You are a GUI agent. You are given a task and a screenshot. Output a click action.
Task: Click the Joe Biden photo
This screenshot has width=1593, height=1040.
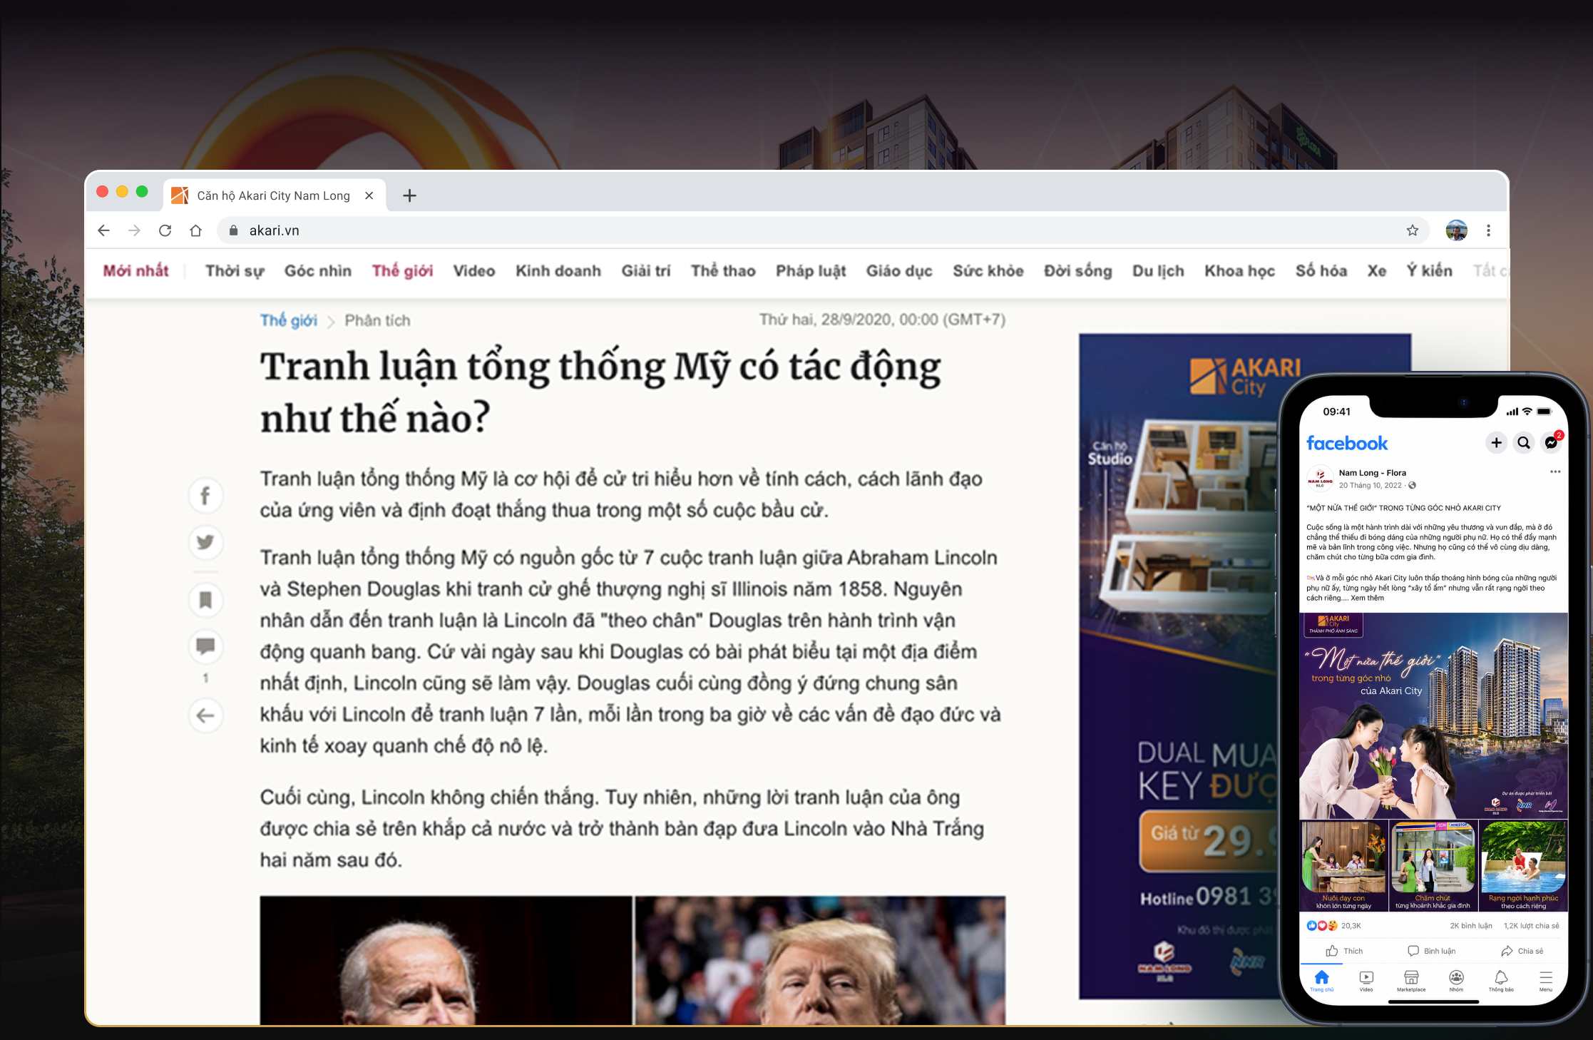(446, 960)
